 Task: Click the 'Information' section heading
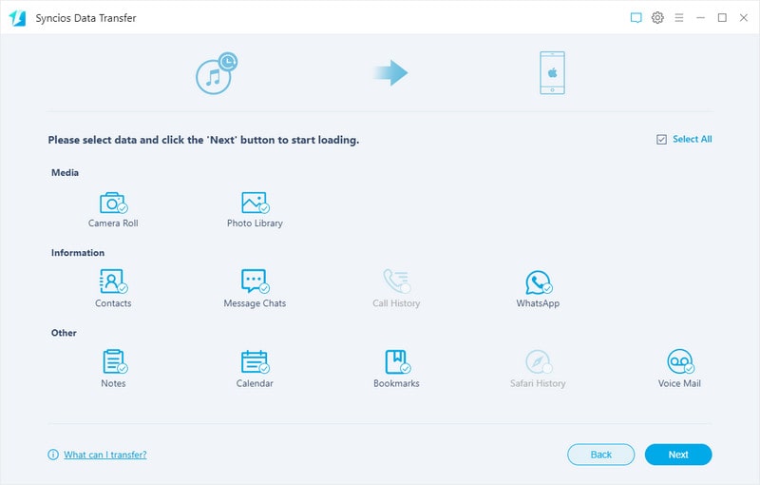click(x=78, y=253)
